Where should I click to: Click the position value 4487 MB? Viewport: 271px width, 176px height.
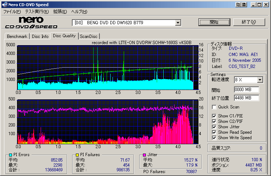coord(254,165)
